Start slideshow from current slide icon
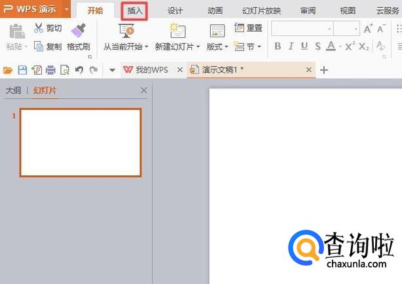402x284 pixels. point(126,31)
